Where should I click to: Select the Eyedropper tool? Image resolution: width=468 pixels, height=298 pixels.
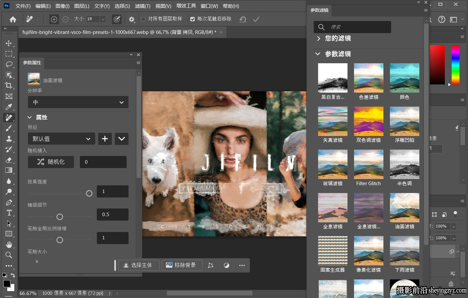pos(9,107)
